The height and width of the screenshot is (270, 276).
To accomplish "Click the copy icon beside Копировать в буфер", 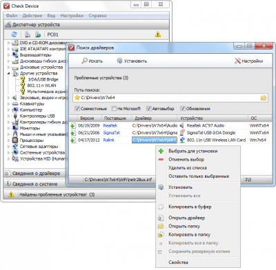I will (161, 207).
